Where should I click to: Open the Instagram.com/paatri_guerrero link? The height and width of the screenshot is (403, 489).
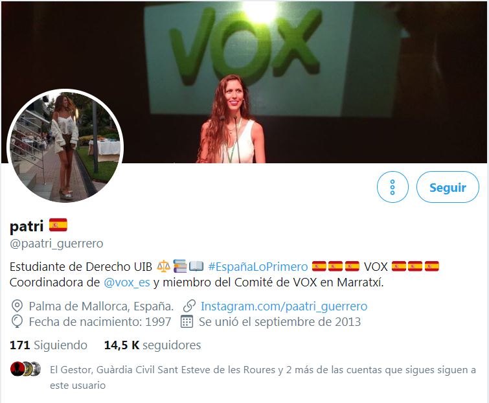coord(284,306)
